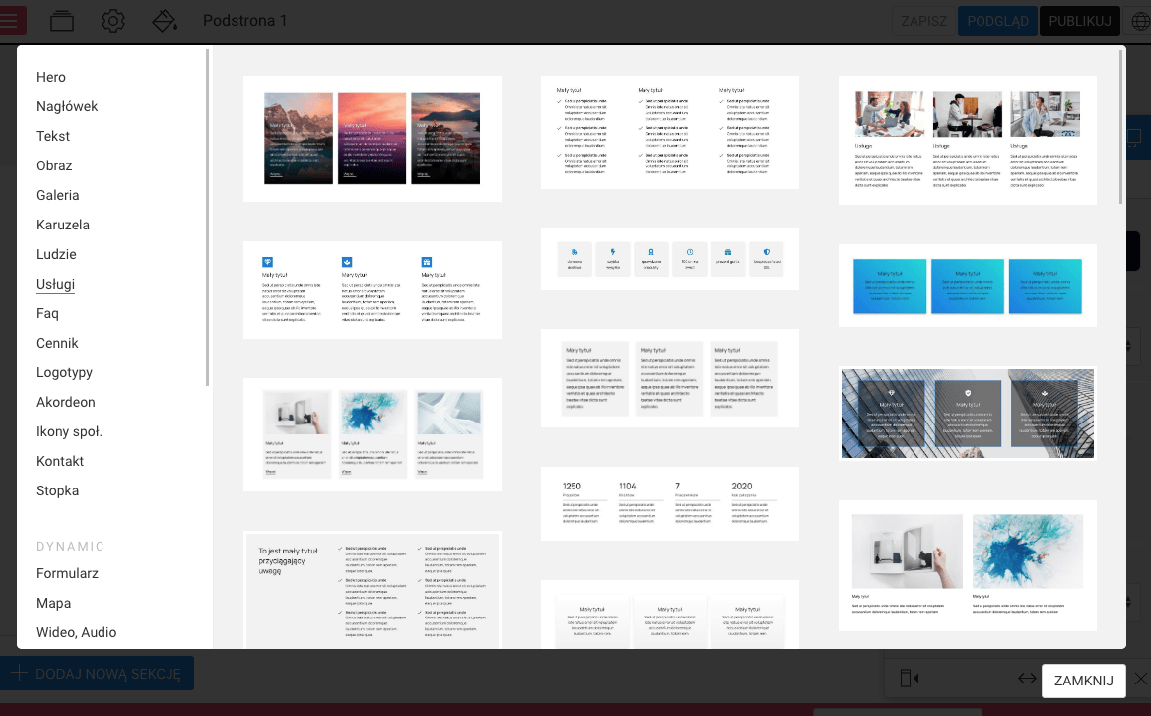
Task: Open the Galeria section category
Action: point(58,195)
